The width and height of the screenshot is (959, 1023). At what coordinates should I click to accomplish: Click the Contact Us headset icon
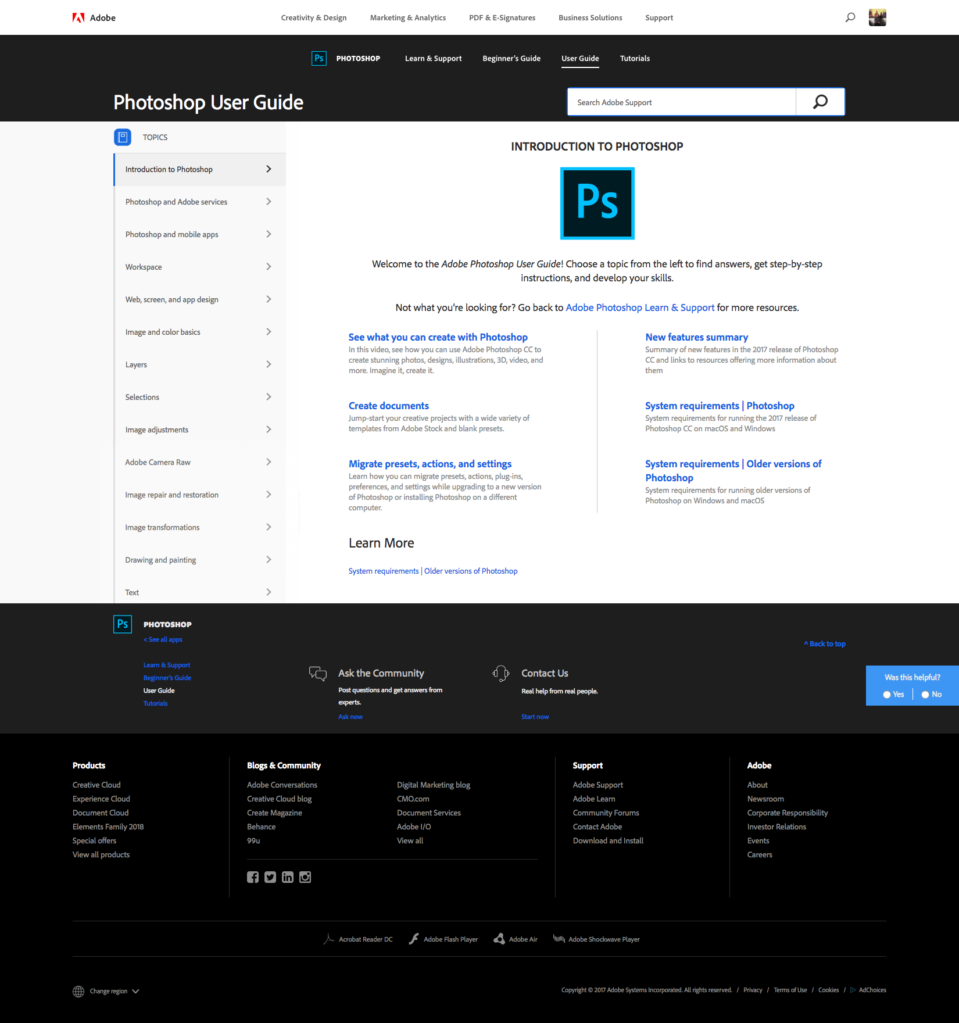pyautogui.click(x=501, y=674)
